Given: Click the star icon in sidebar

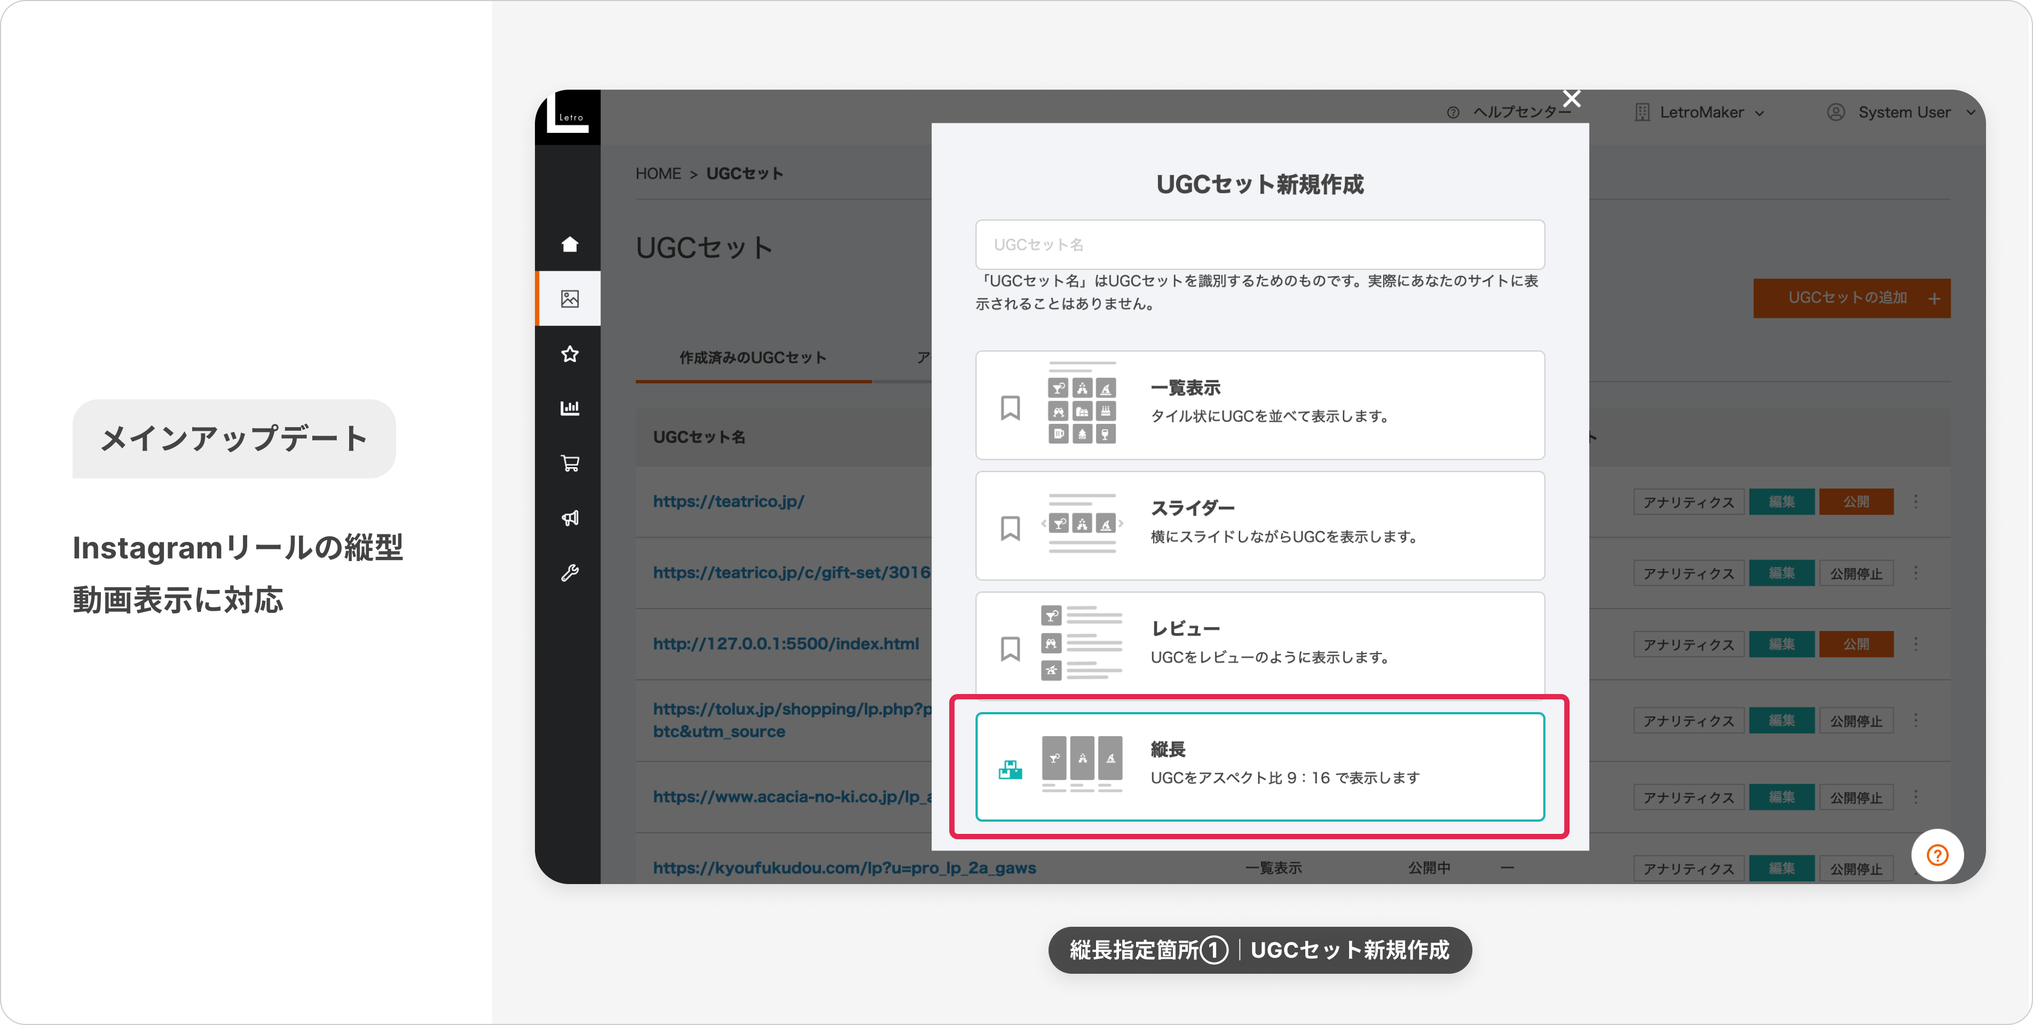Looking at the screenshot, I should (x=569, y=353).
